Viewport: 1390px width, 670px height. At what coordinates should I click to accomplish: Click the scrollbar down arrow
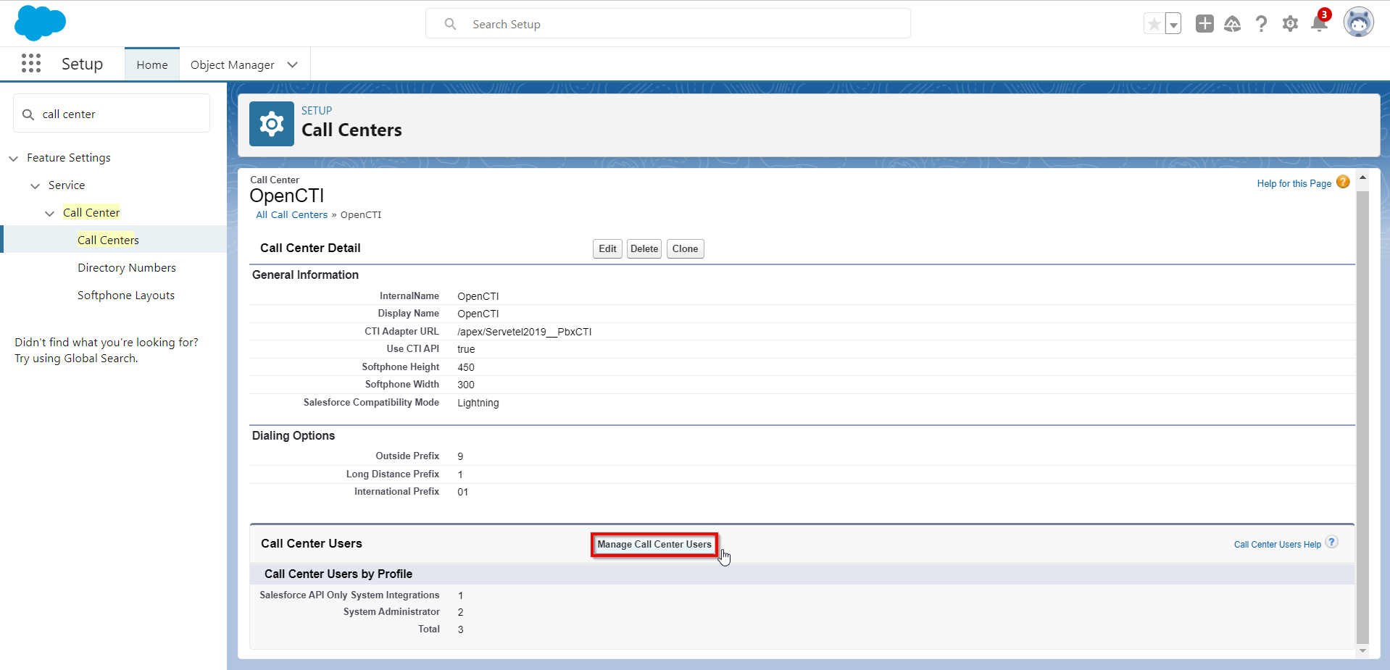point(1362,650)
